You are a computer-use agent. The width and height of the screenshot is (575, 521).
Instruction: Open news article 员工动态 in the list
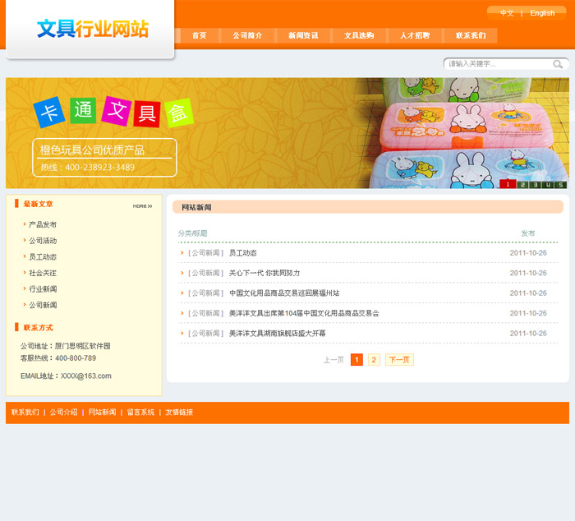pos(243,253)
